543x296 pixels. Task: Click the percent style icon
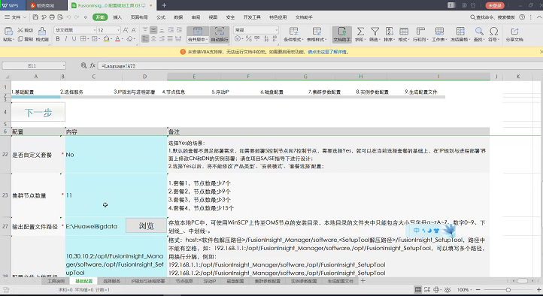pos(249,39)
